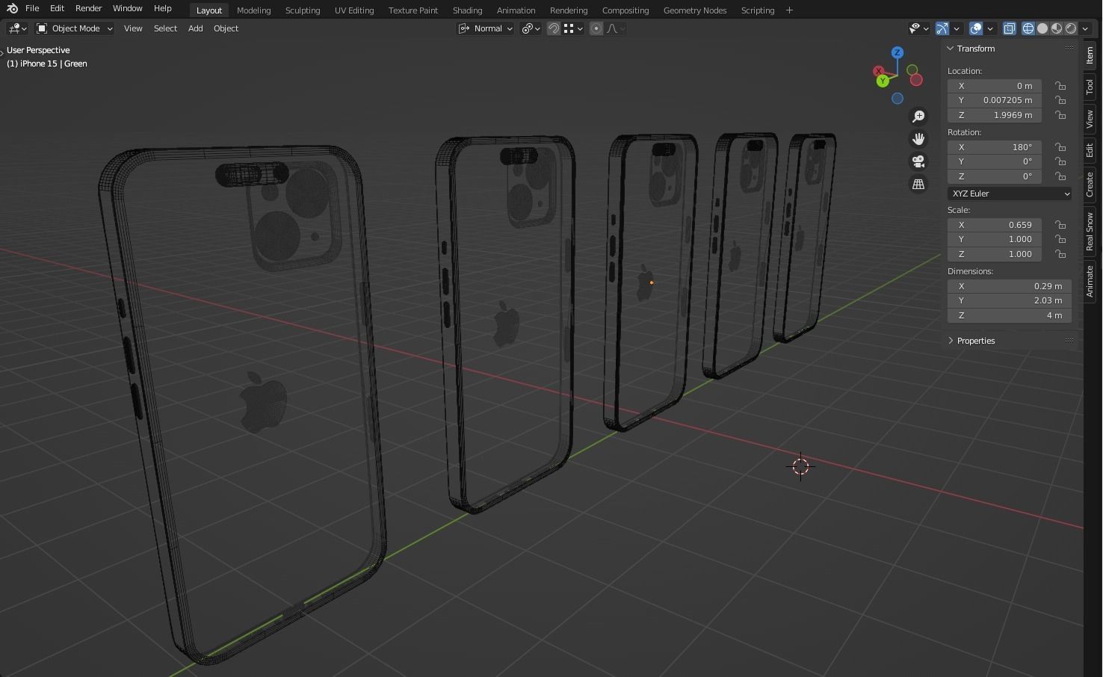Click the Location Y value slider field

995,100
